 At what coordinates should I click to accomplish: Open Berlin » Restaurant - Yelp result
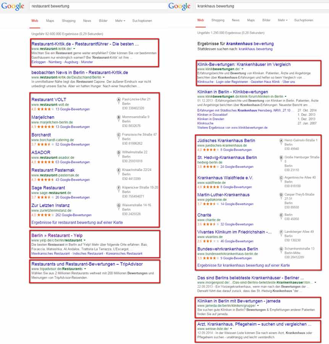point(57,235)
